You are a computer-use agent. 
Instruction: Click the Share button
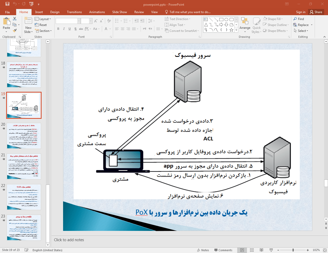pyautogui.click(x=316, y=12)
